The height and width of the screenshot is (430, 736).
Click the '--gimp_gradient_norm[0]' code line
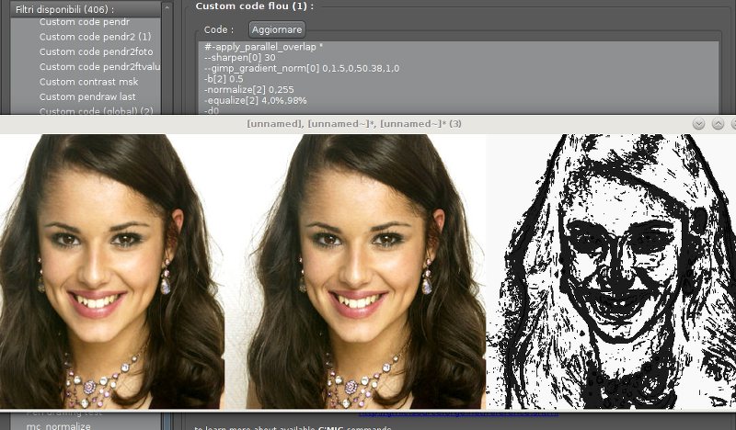pos(302,69)
